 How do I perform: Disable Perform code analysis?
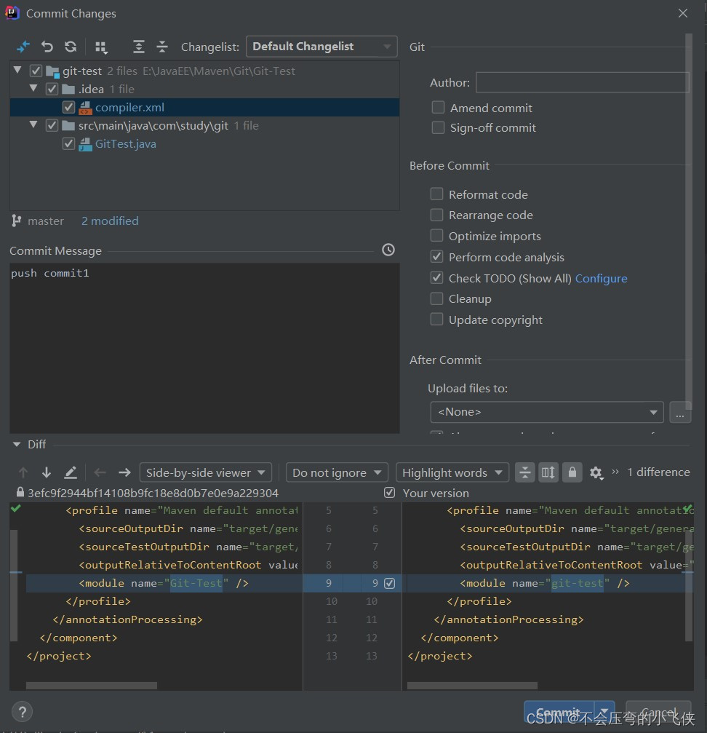tap(436, 257)
